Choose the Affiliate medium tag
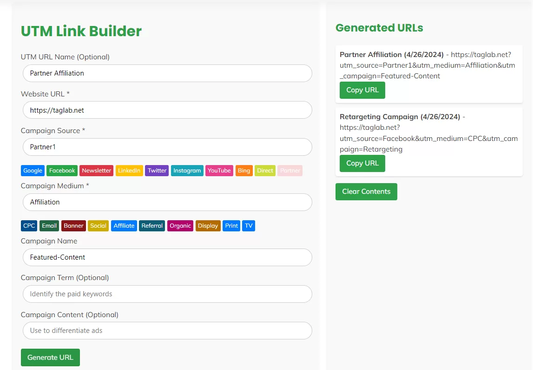 click(124, 226)
